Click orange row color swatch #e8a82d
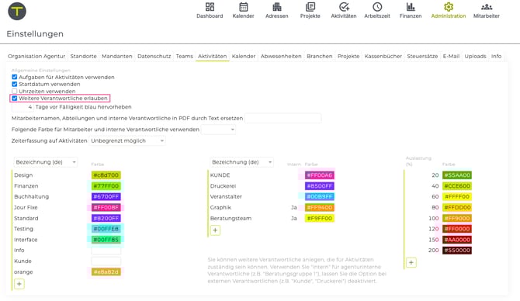This screenshot has width=520, height=301. [x=106, y=272]
